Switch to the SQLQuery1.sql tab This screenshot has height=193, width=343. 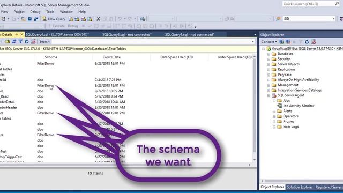click(x=190, y=34)
